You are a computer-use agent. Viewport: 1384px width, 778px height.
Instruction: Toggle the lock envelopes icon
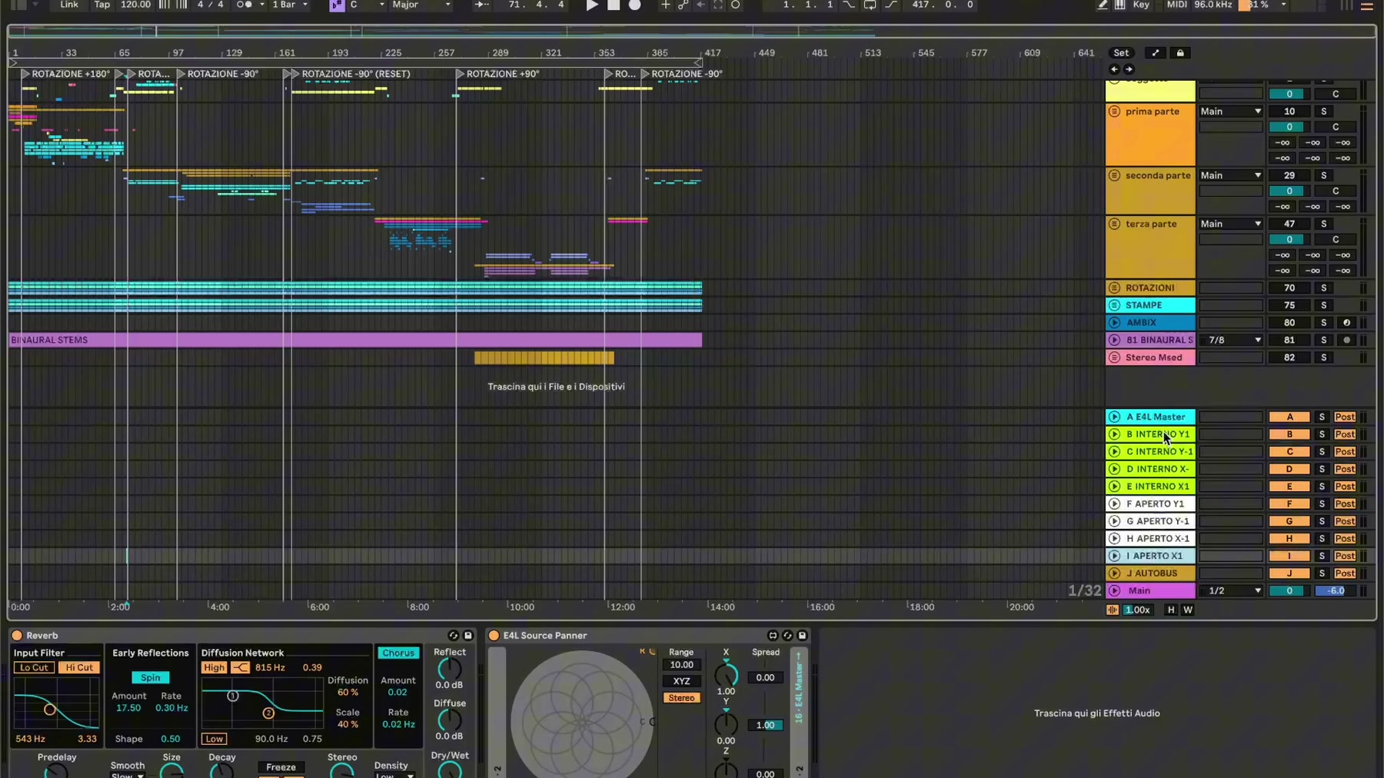(x=1180, y=53)
